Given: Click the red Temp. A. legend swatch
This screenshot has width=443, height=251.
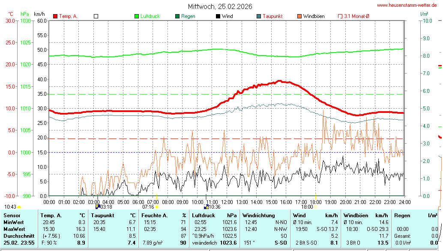Looking at the screenshot, I should [55, 16].
